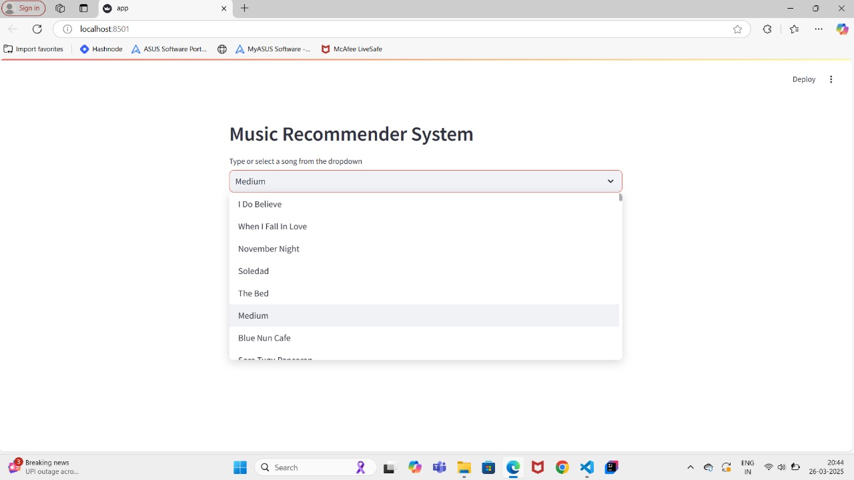Click the Sign in button
This screenshot has height=480, width=854.
[x=24, y=8]
